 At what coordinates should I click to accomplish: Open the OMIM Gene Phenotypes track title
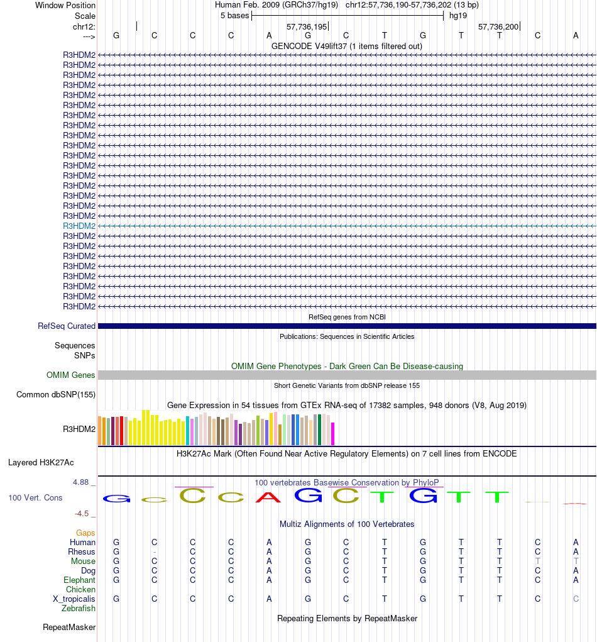coord(347,366)
